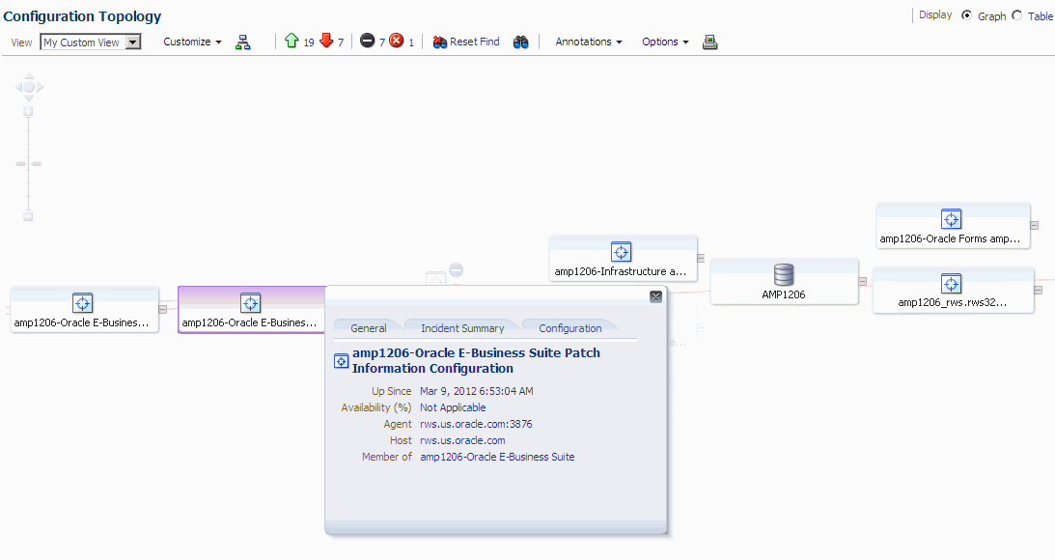The height and width of the screenshot is (560, 1055).
Task: Open the Annotations menu
Action: pyautogui.click(x=589, y=42)
